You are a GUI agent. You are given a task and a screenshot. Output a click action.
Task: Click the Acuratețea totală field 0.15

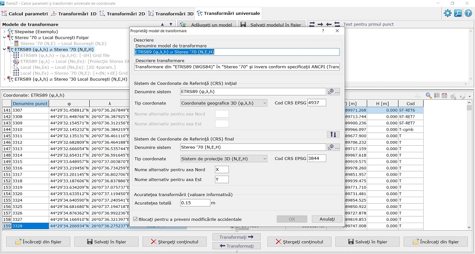point(195,203)
